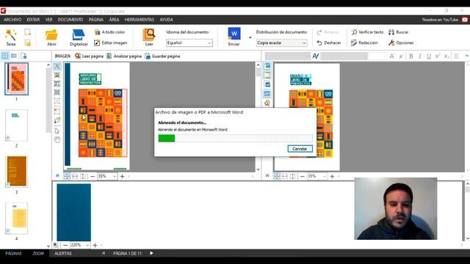470x264 pixels.
Task: Open the ÁREA menu
Action: [115, 20]
